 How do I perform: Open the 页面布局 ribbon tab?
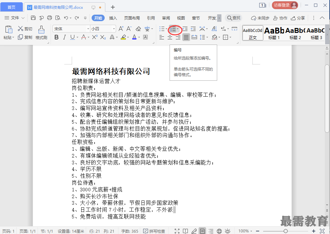[x=132, y=18]
